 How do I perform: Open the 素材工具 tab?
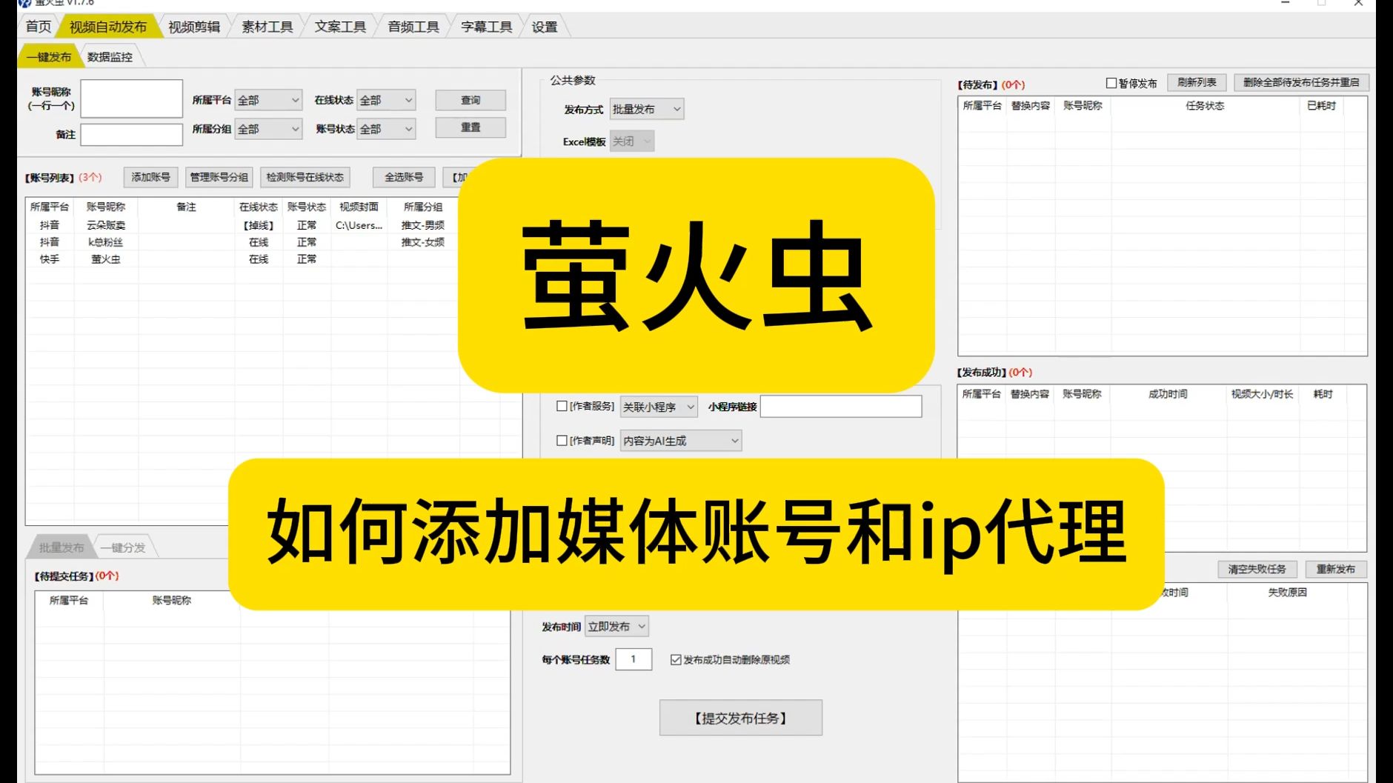267,27
